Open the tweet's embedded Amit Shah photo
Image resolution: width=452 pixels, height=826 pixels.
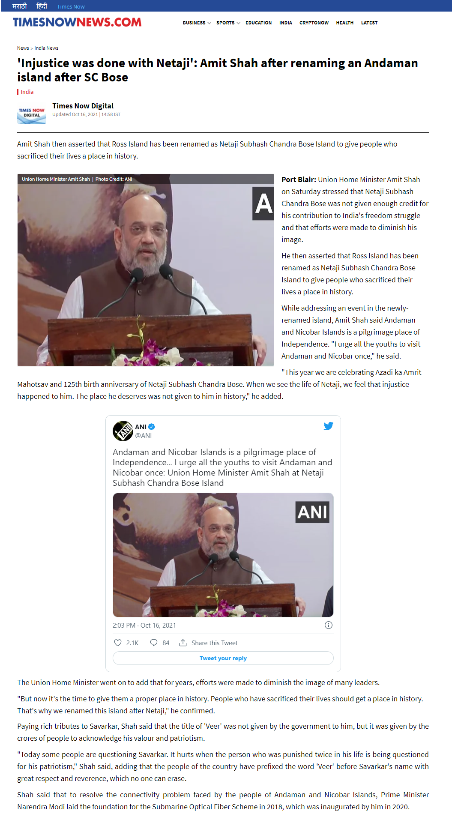click(x=223, y=555)
